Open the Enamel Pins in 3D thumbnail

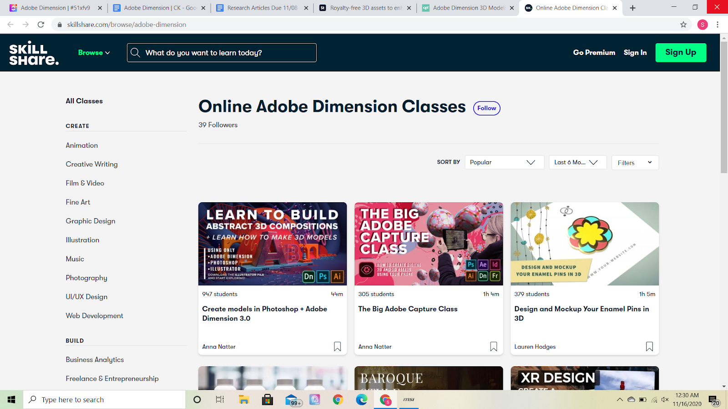(585, 244)
